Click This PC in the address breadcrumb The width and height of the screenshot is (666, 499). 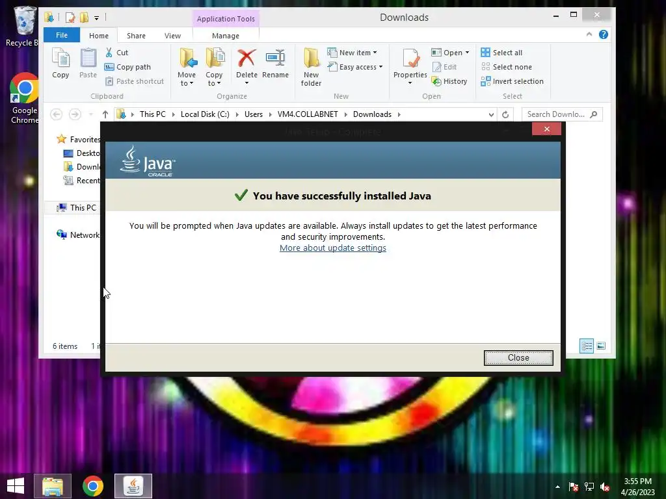point(152,114)
